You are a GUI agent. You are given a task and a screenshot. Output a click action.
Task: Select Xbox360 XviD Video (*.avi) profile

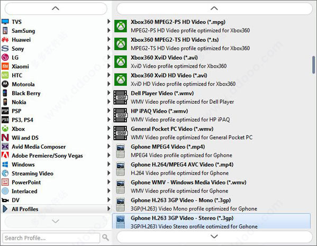click(x=212, y=62)
